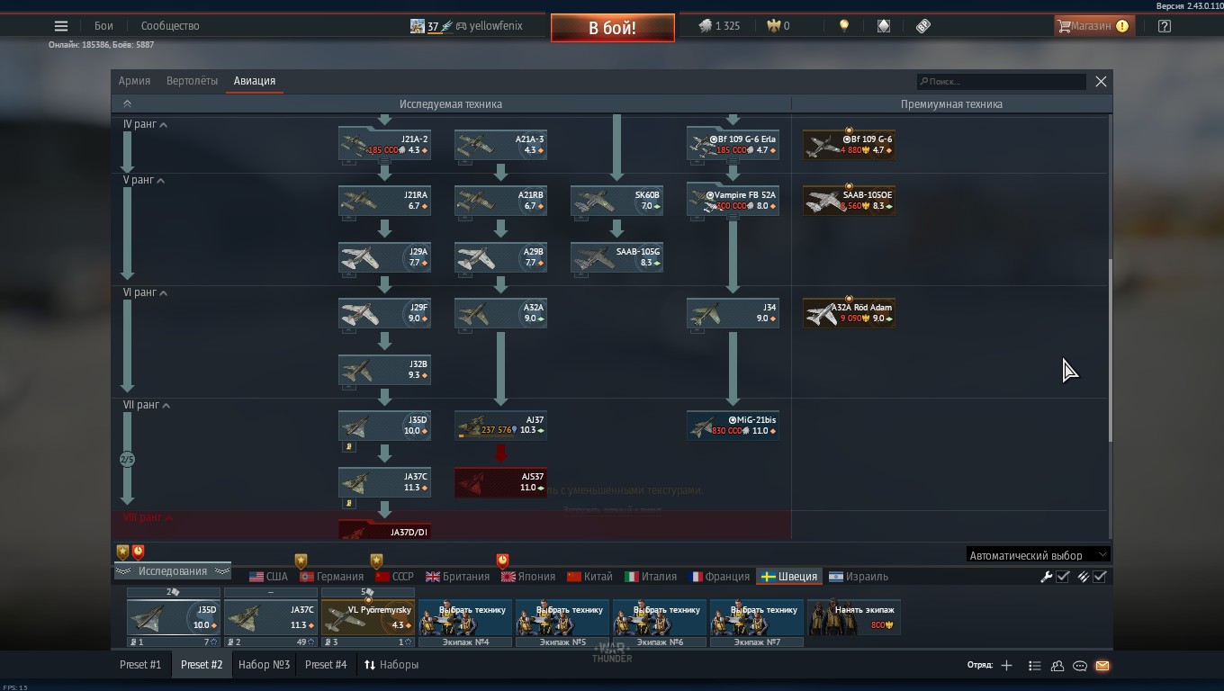This screenshot has height=691, width=1224.
Task: Click the player avatar icon
Action: point(417,26)
